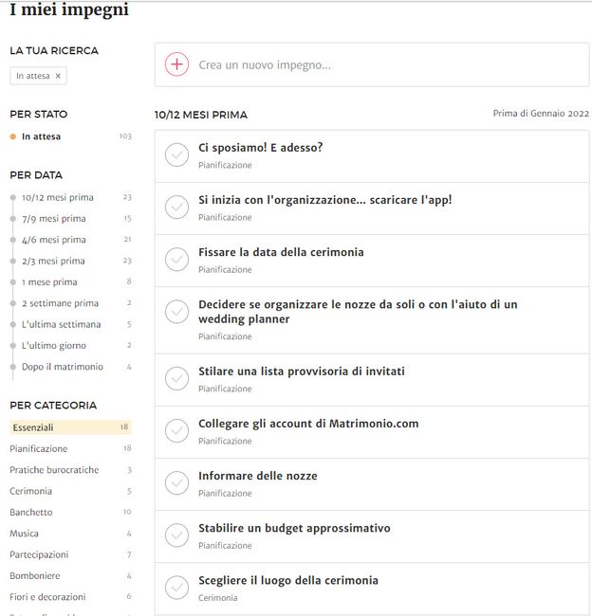
Task: Click the red plus icon to add a task
Action: [176, 64]
